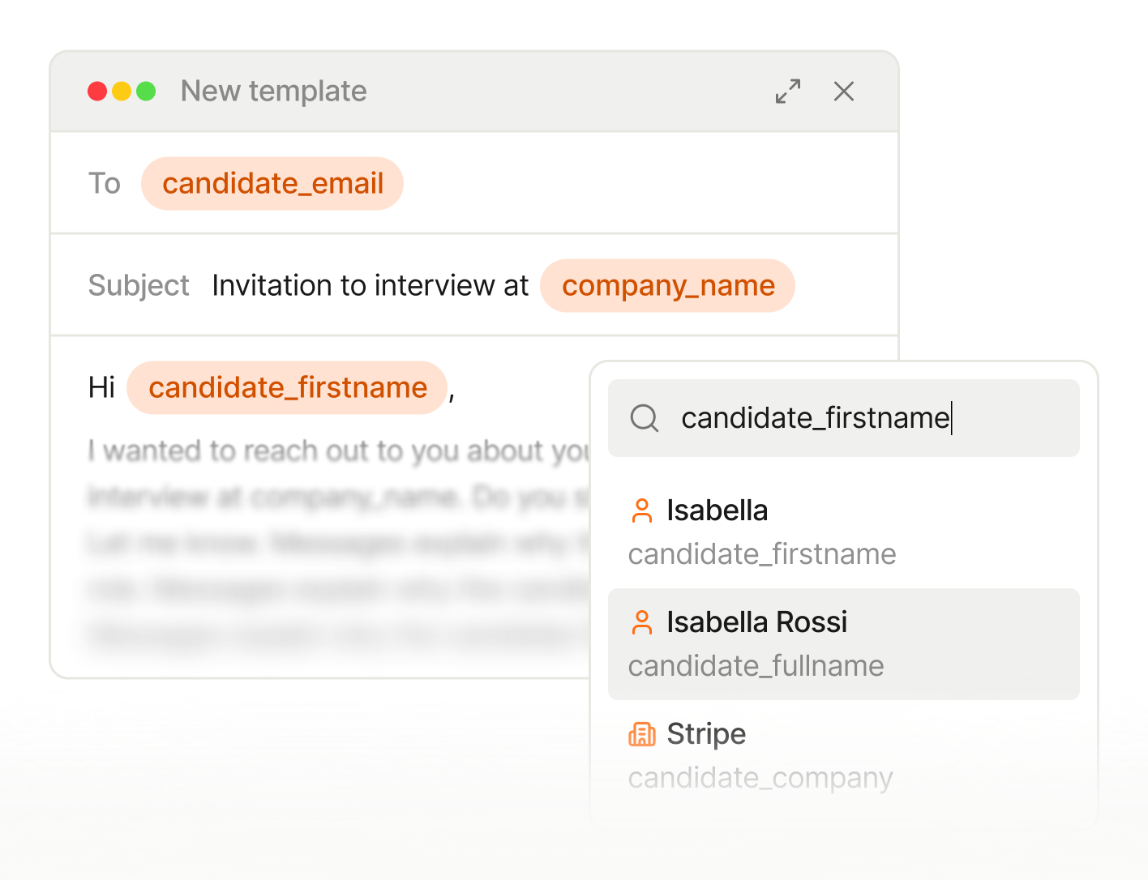
Task: Select the Isabella Rossi candidate_fullname suggestion
Action: coord(756,622)
